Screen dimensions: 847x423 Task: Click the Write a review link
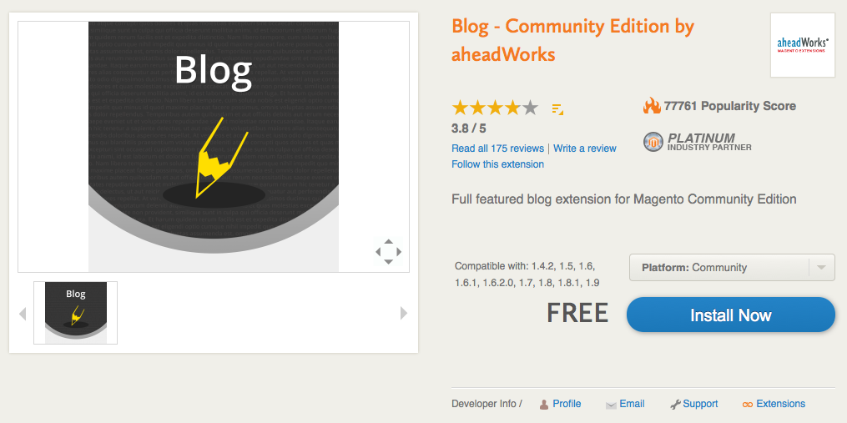coord(585,149)
